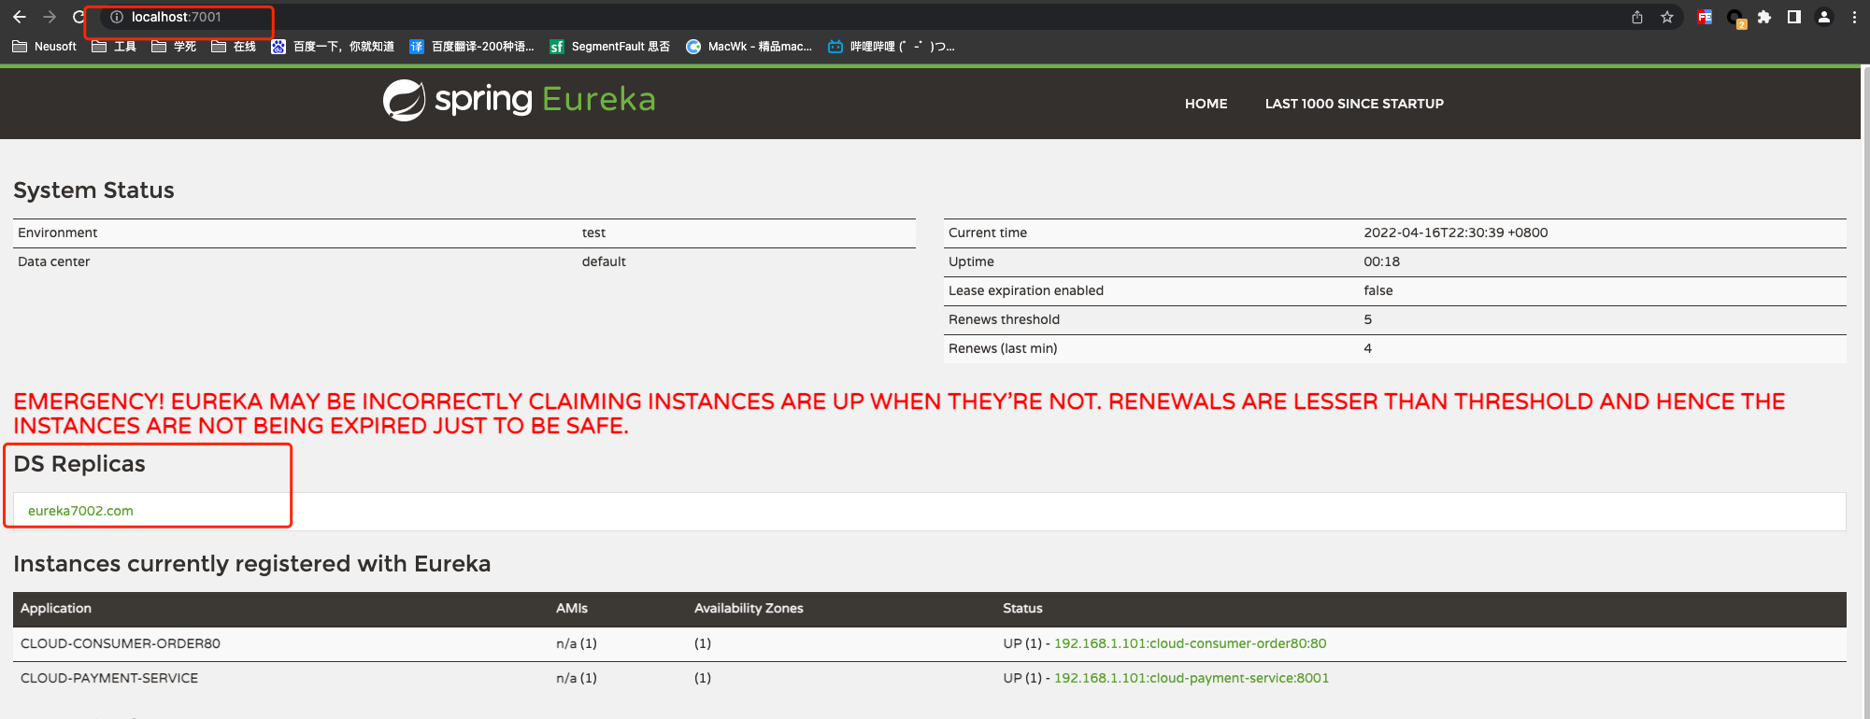Click the localhost:7001 address bar
1870x719 pixels.
[561, 17]
